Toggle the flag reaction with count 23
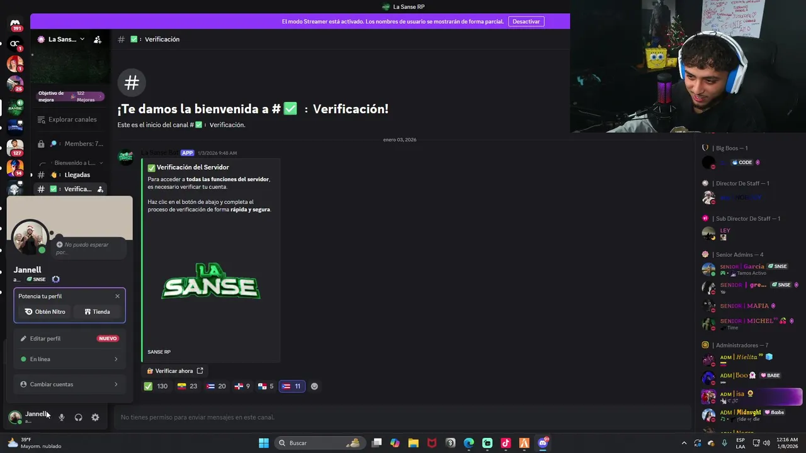The width and height of the screenshot is (806, 453). pos(188,386)
